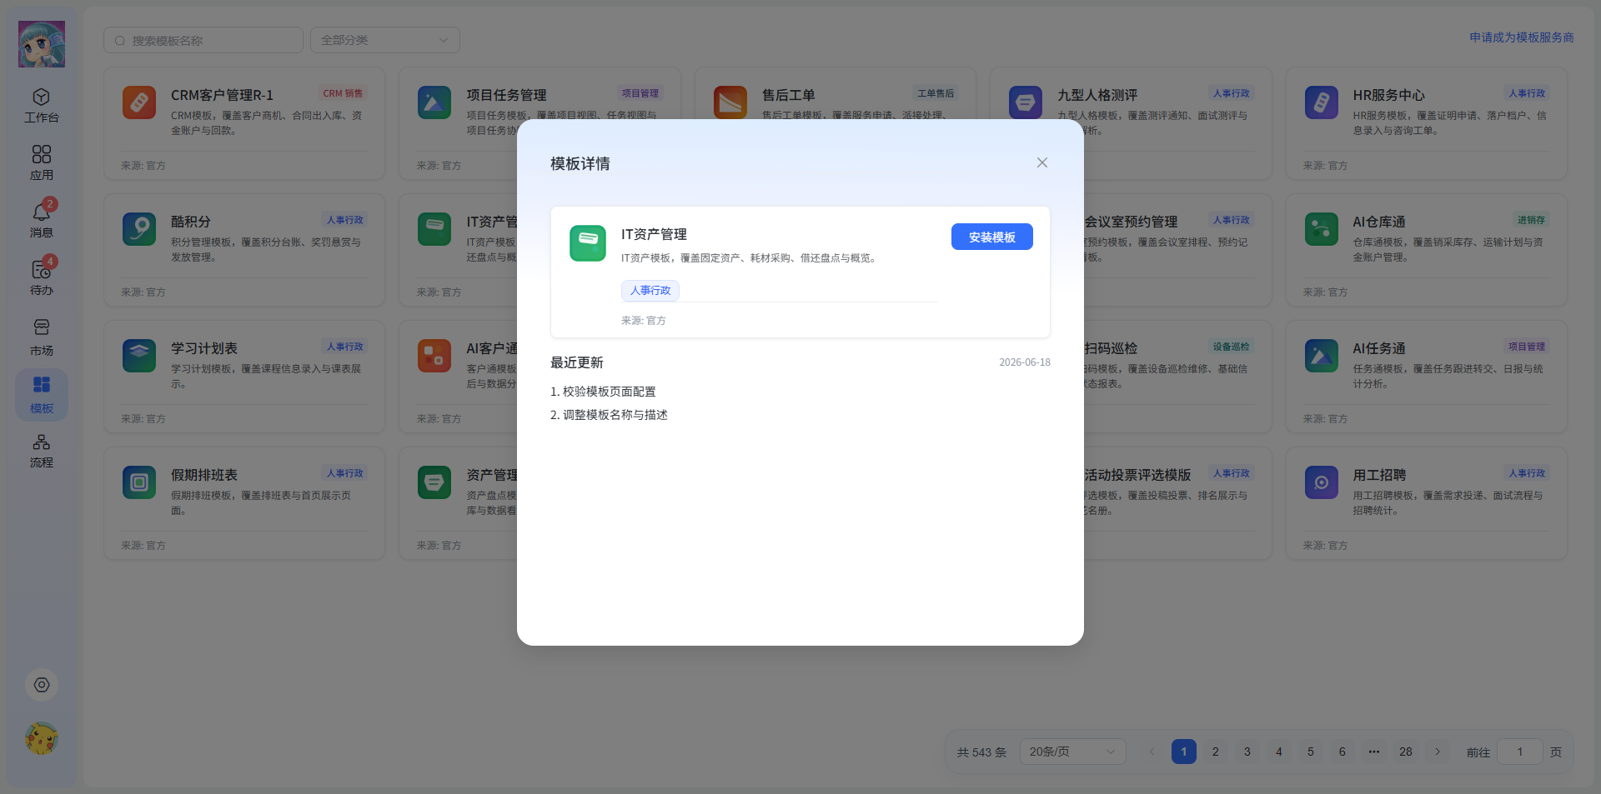Click the AI客户通 template icon
This screenshot has width=1601, height=794.
pos(434,356)
